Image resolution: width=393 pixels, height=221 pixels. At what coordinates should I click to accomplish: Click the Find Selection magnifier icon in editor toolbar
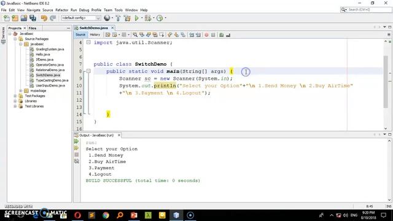tap(135, 35)
